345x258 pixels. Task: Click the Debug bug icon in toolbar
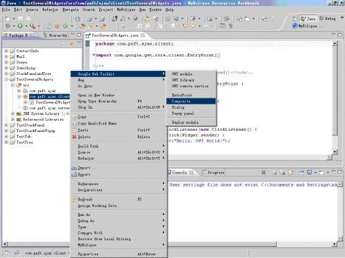[x=8, y=26]
